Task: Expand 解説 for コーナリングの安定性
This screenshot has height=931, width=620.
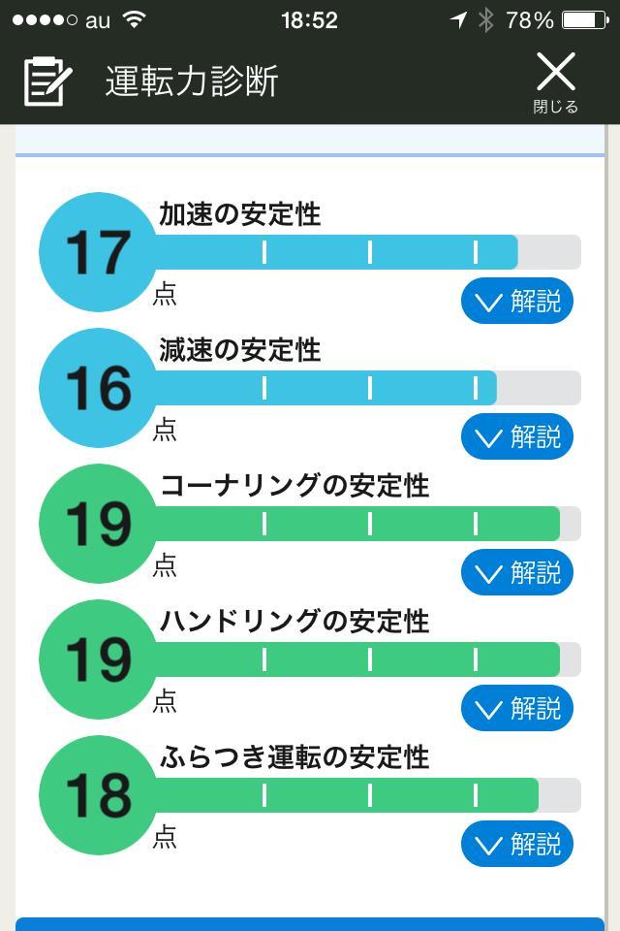Action: click(x=516, y=572)
